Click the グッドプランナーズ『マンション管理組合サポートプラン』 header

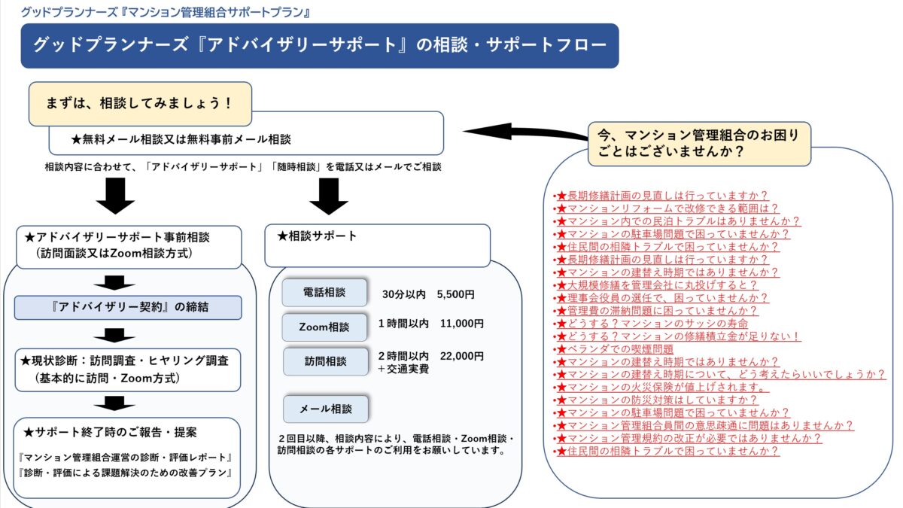tap(164, 11)
